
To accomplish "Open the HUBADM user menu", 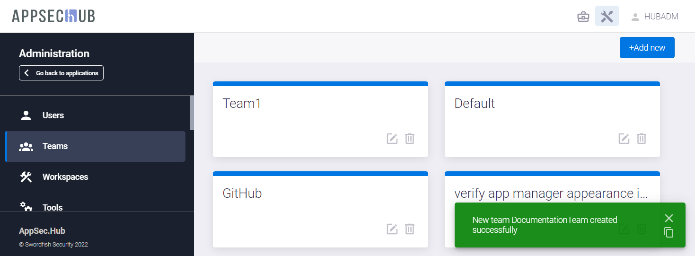I will (x=655, y=17).
